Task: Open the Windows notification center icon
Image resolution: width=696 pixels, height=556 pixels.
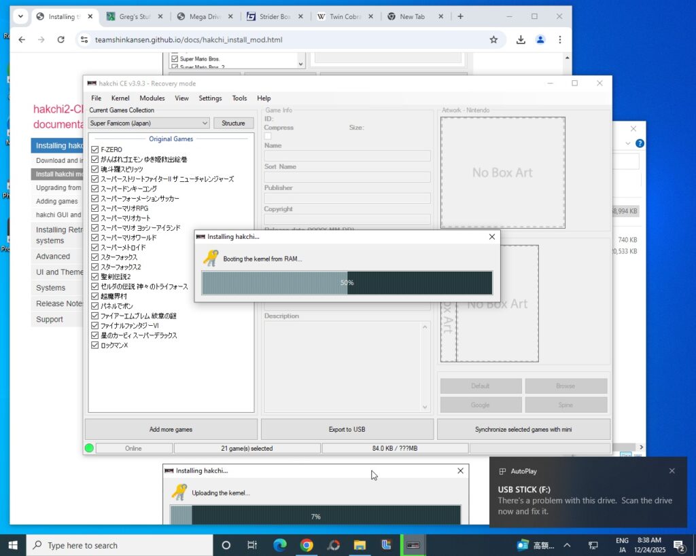Action: 678,545
